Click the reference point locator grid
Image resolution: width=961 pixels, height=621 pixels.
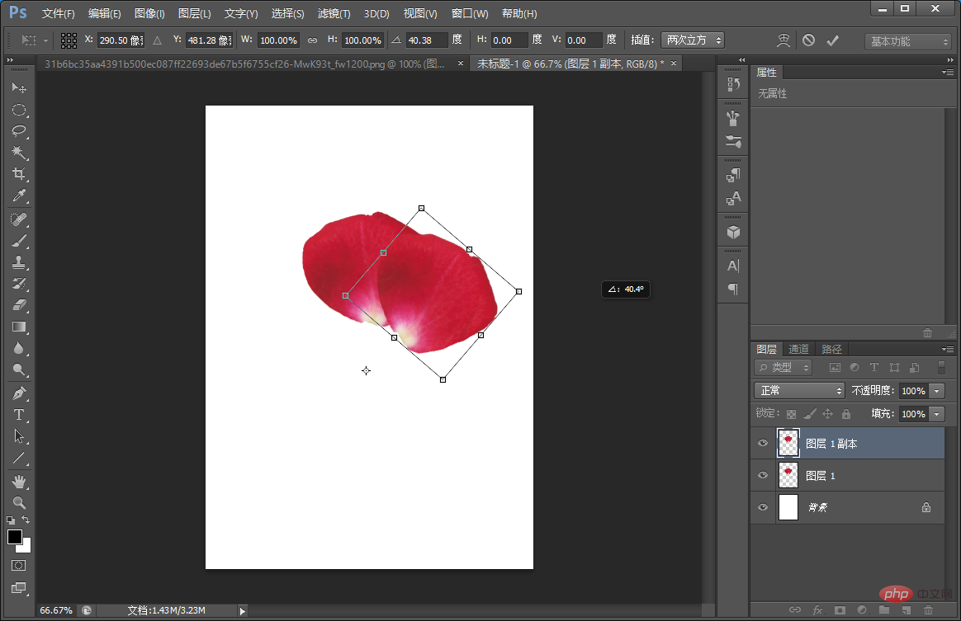pyautogui.click(x=69, y=40)
